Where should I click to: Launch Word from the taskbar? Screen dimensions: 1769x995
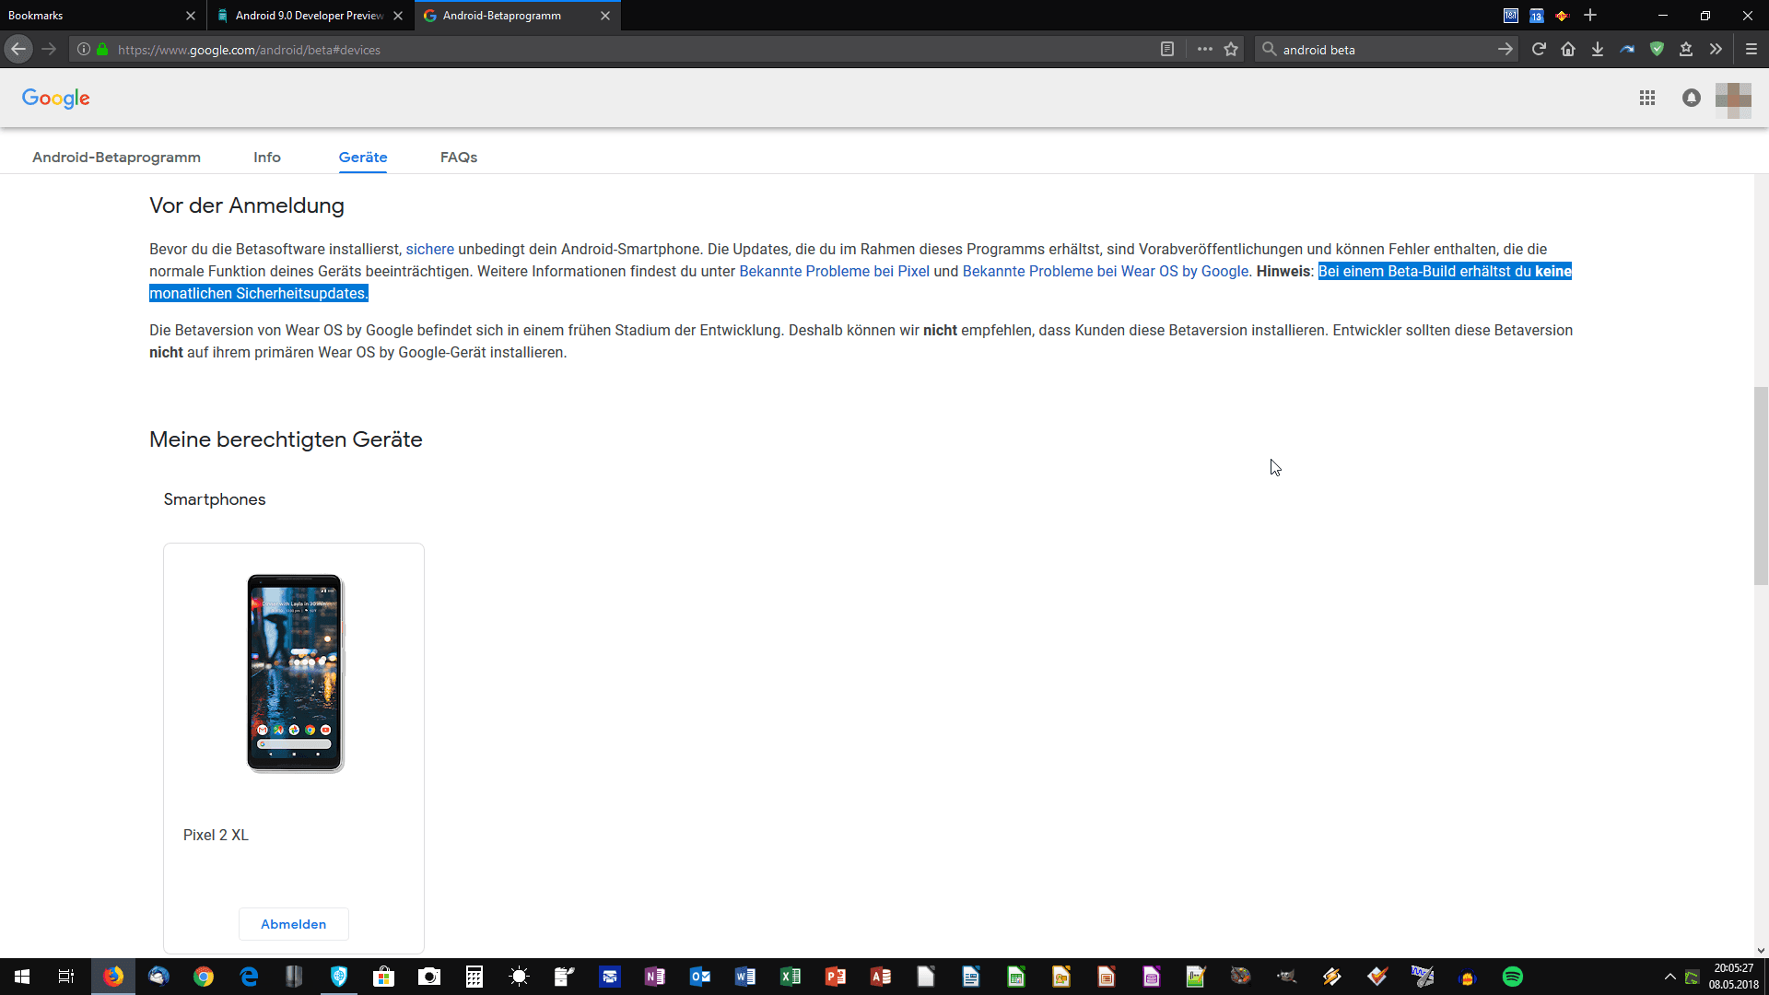(x=745, y=977)
